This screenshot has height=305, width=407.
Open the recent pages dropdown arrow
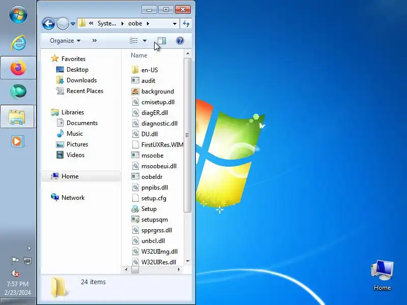tap(73, 24)
